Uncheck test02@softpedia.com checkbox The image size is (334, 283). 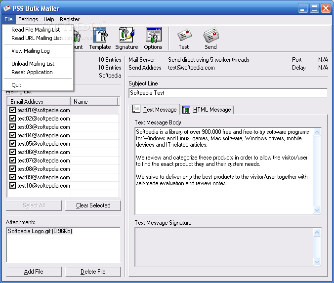click(x=12, y=119)
